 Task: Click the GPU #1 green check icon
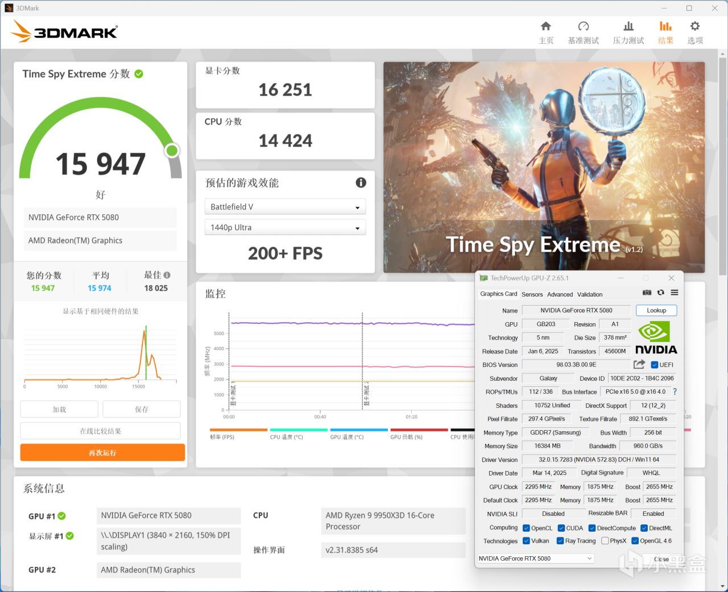click(62, 516)
